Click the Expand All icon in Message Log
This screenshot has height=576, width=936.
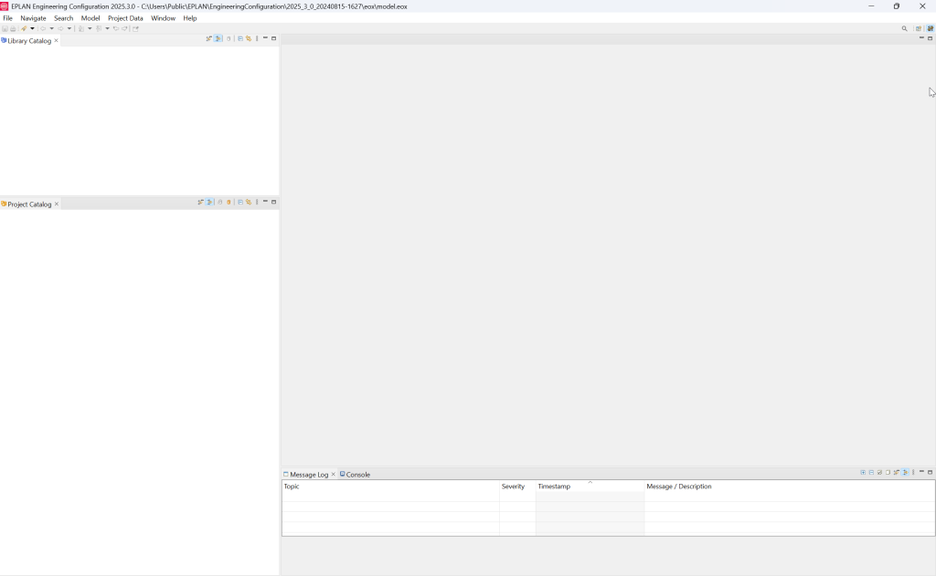(x=863, y=472)
